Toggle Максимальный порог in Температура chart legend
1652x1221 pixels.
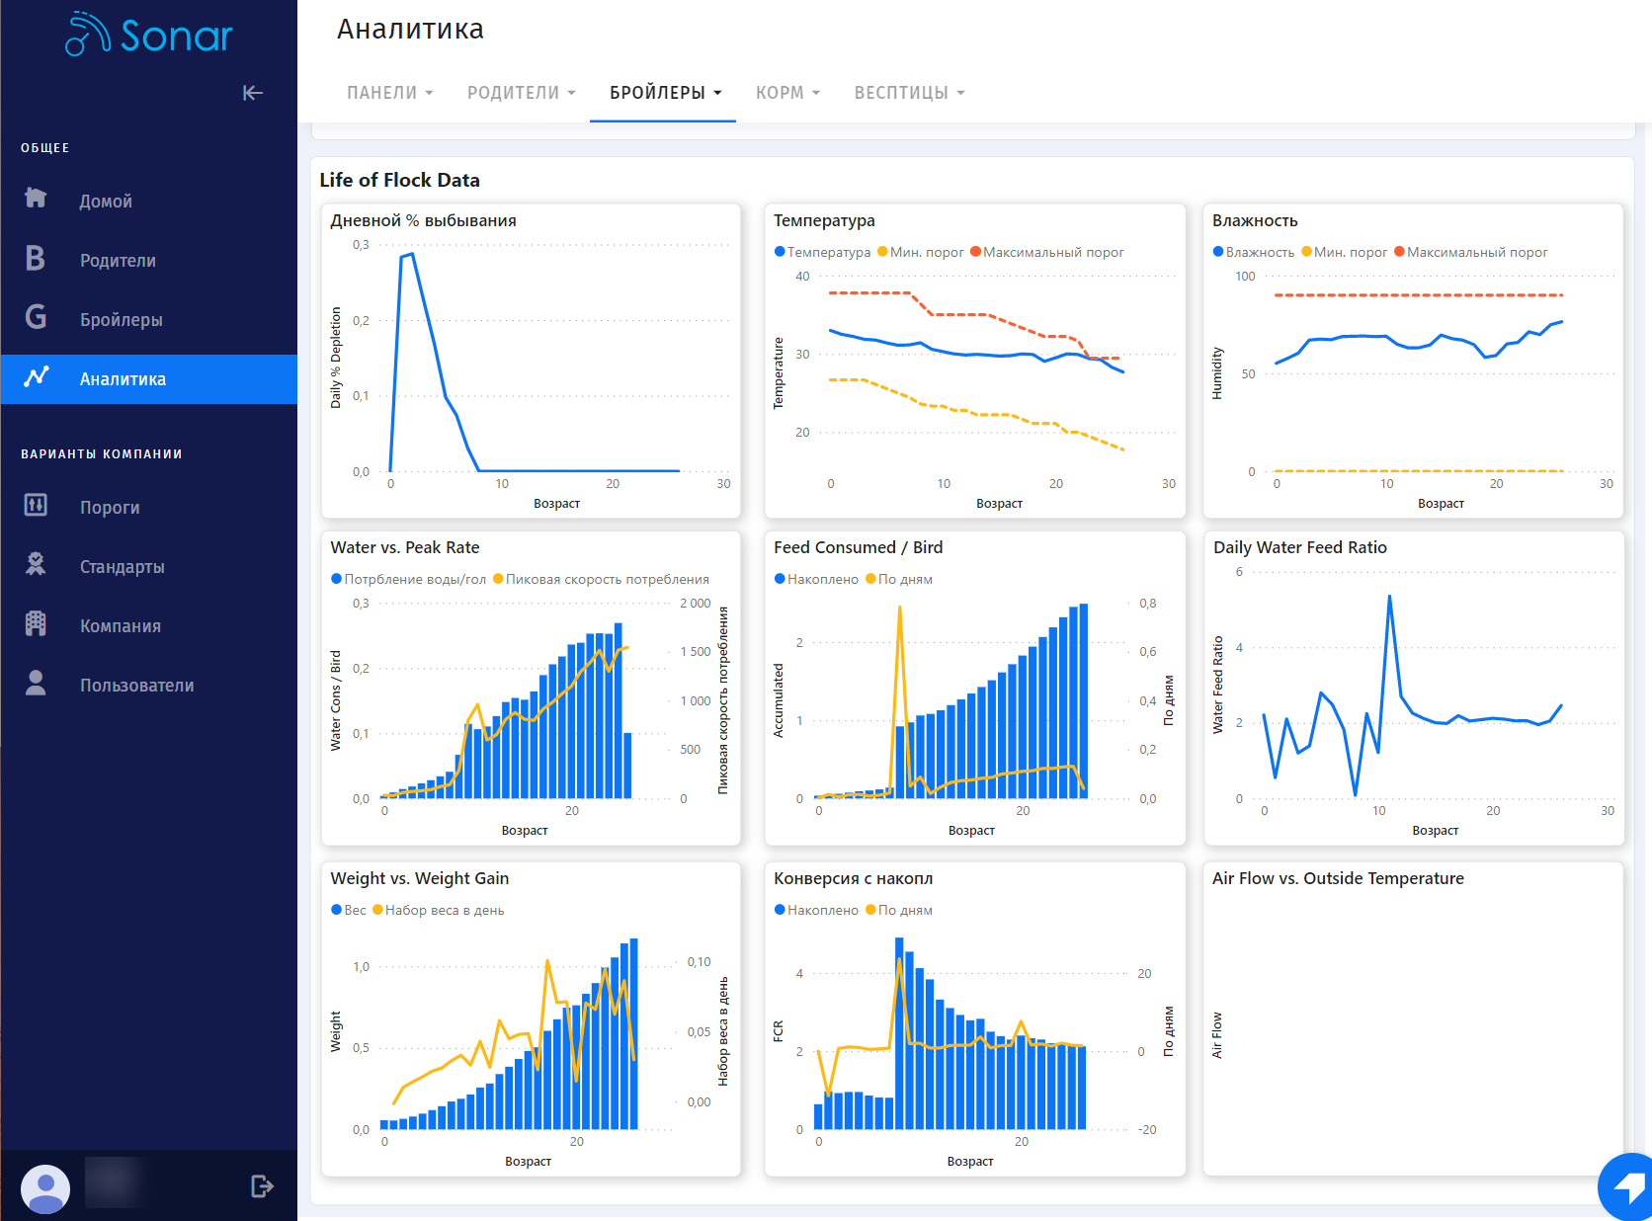coord(1047,252)
